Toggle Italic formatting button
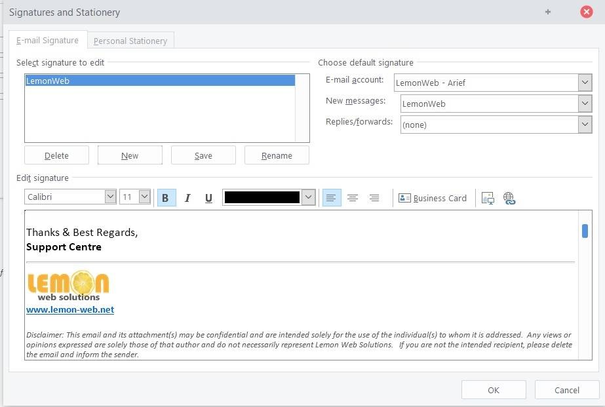Screen dimensions: 605x407 (x=187, y=198)
